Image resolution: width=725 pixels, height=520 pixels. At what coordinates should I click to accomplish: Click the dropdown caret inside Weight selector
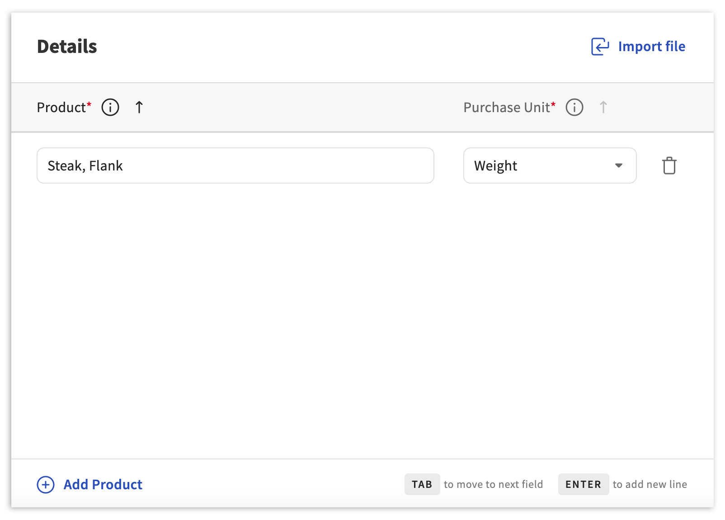coord(619,165)
